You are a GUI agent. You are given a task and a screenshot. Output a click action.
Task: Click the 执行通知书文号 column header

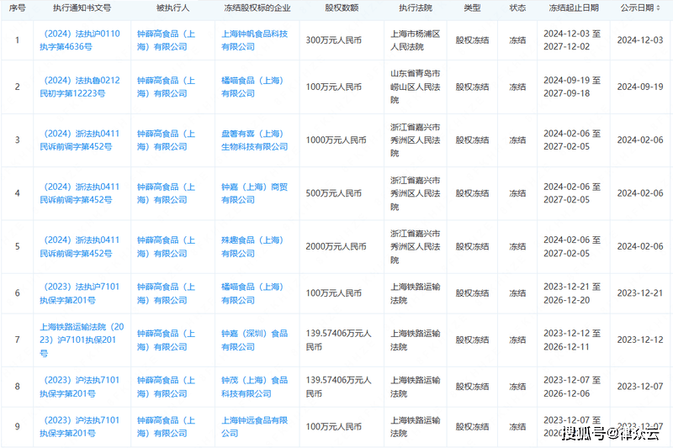82,8
